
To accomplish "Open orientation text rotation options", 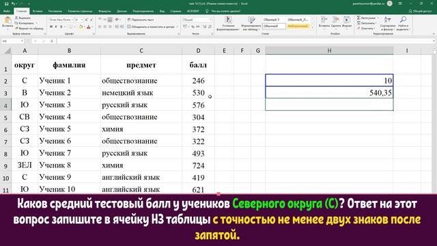I will [117, 20].
